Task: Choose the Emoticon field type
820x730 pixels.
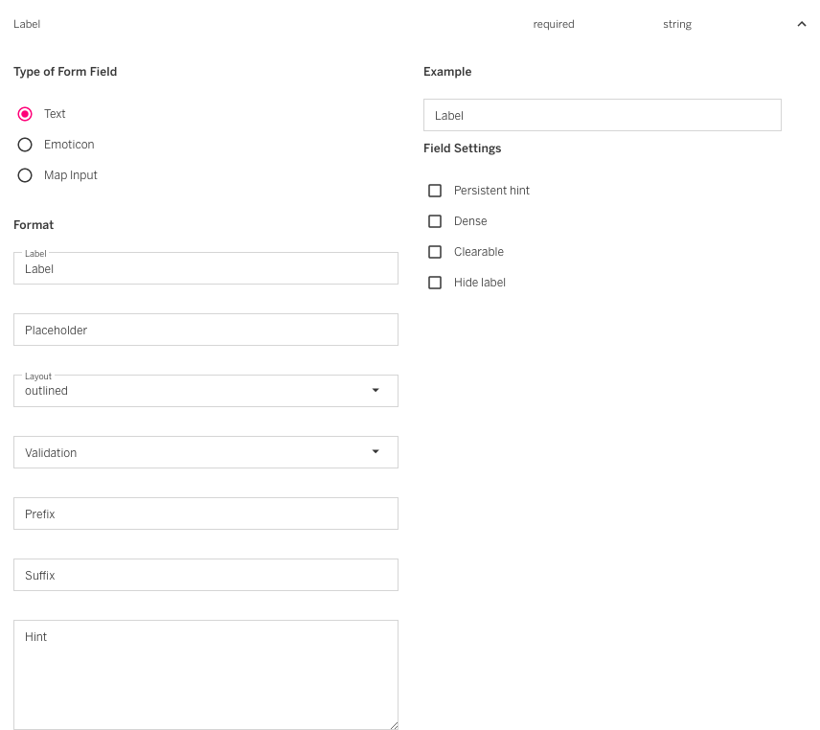Action: point(26,145)
